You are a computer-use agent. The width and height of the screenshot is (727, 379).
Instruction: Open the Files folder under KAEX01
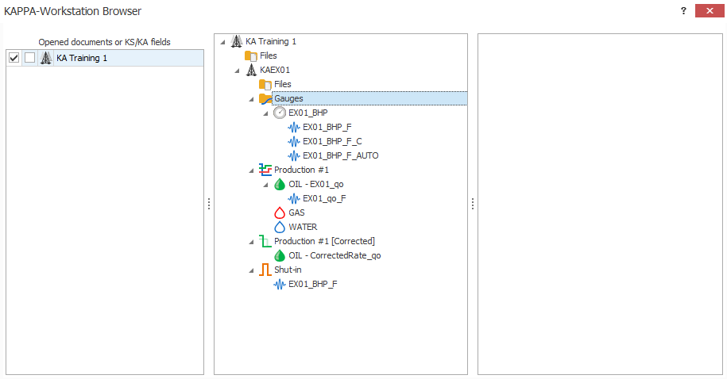coord(282,84)
